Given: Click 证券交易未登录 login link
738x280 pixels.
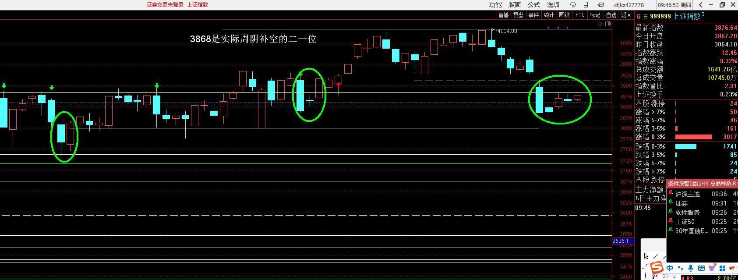Looking at the screenshot, I should click(x=165, y=4).
